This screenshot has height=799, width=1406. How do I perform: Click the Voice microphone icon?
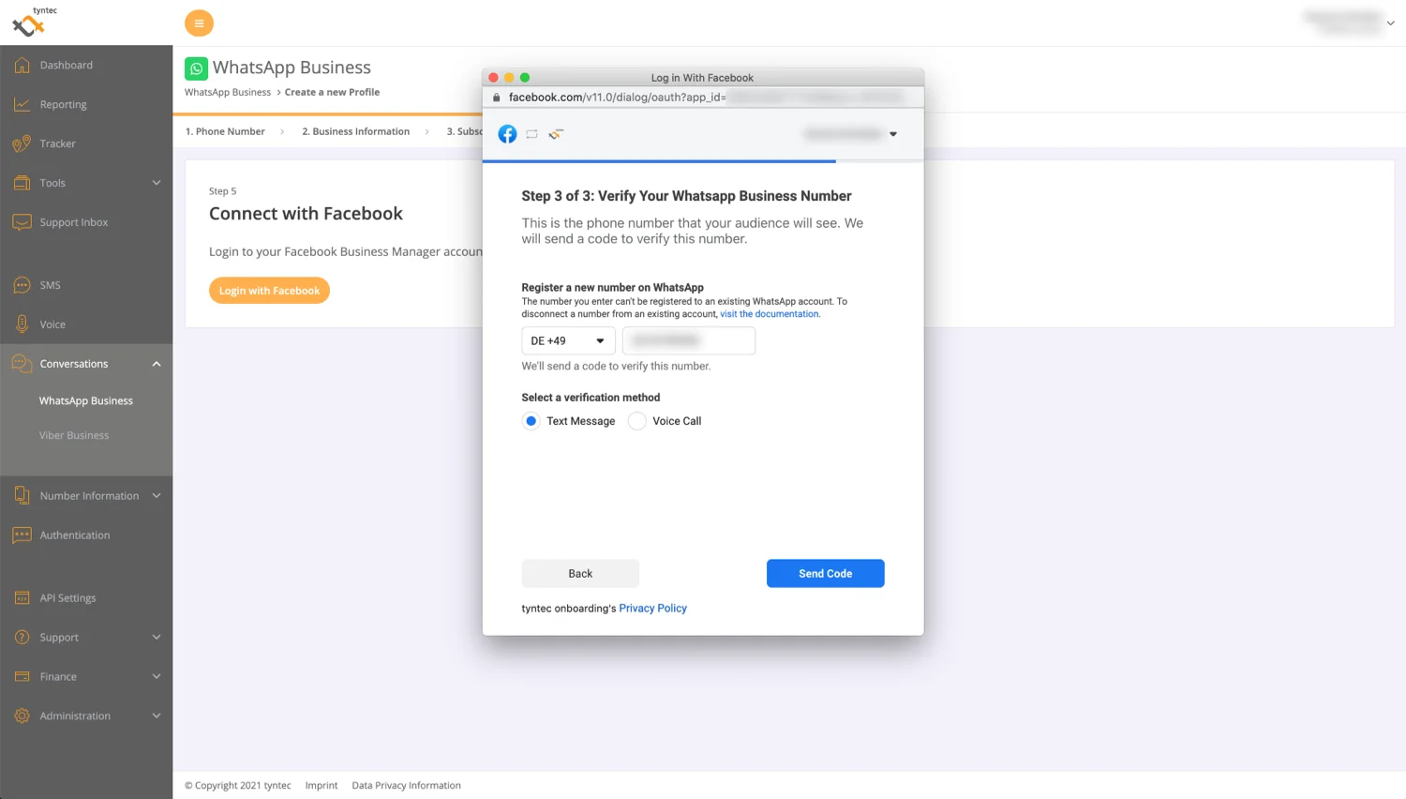coord(22,324)
